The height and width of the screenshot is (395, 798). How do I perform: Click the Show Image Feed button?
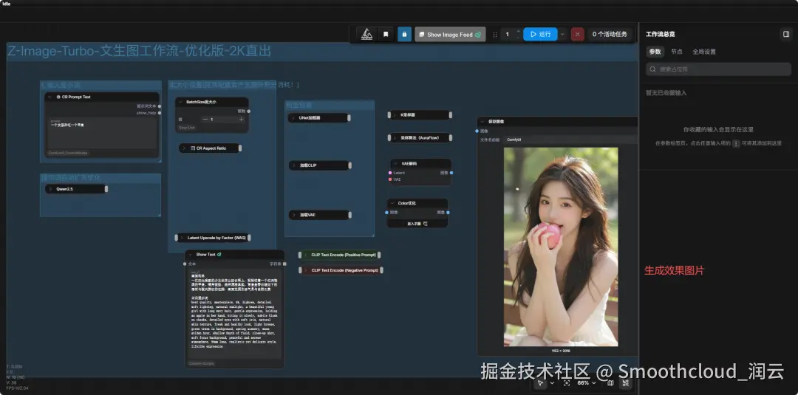tap(450, 35)
